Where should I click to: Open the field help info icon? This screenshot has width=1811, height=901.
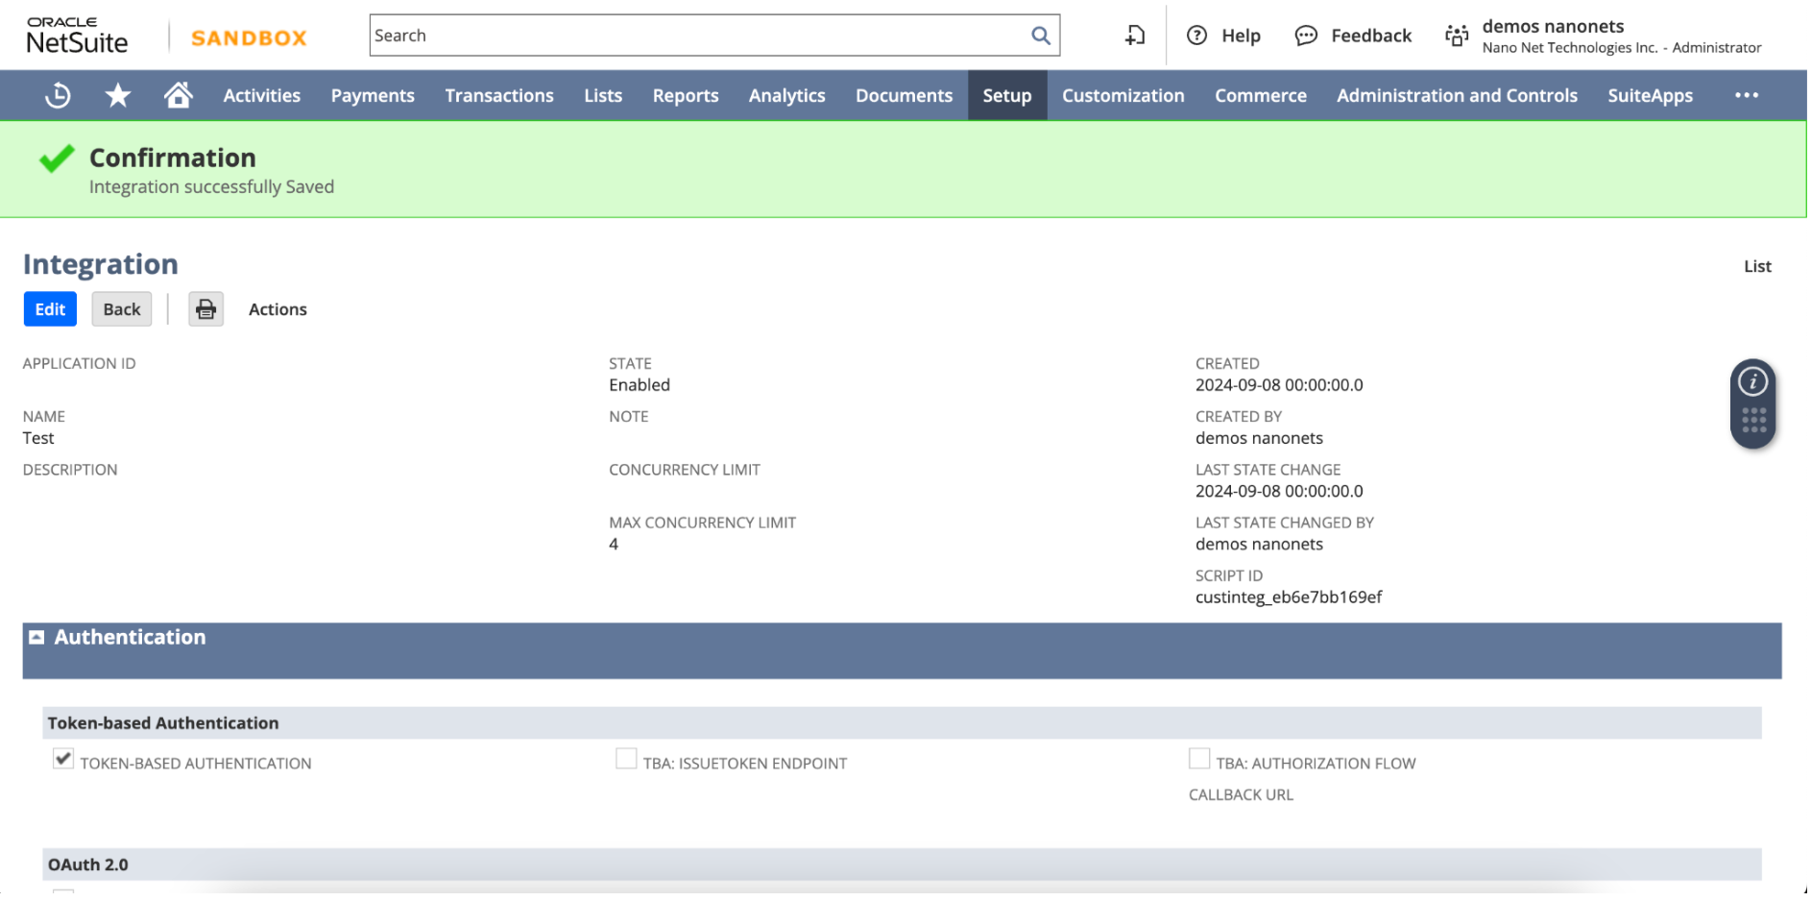(1753, 381)
